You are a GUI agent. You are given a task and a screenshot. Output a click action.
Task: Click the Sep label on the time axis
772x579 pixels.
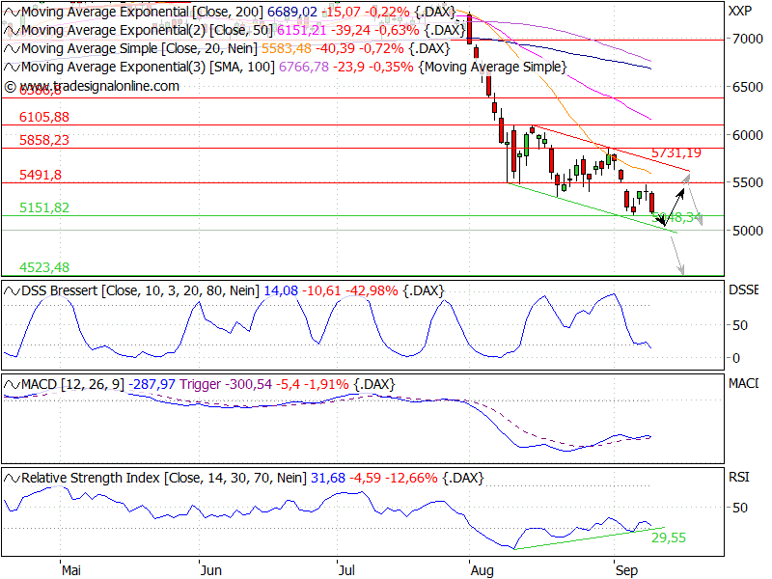pos(626,570)
